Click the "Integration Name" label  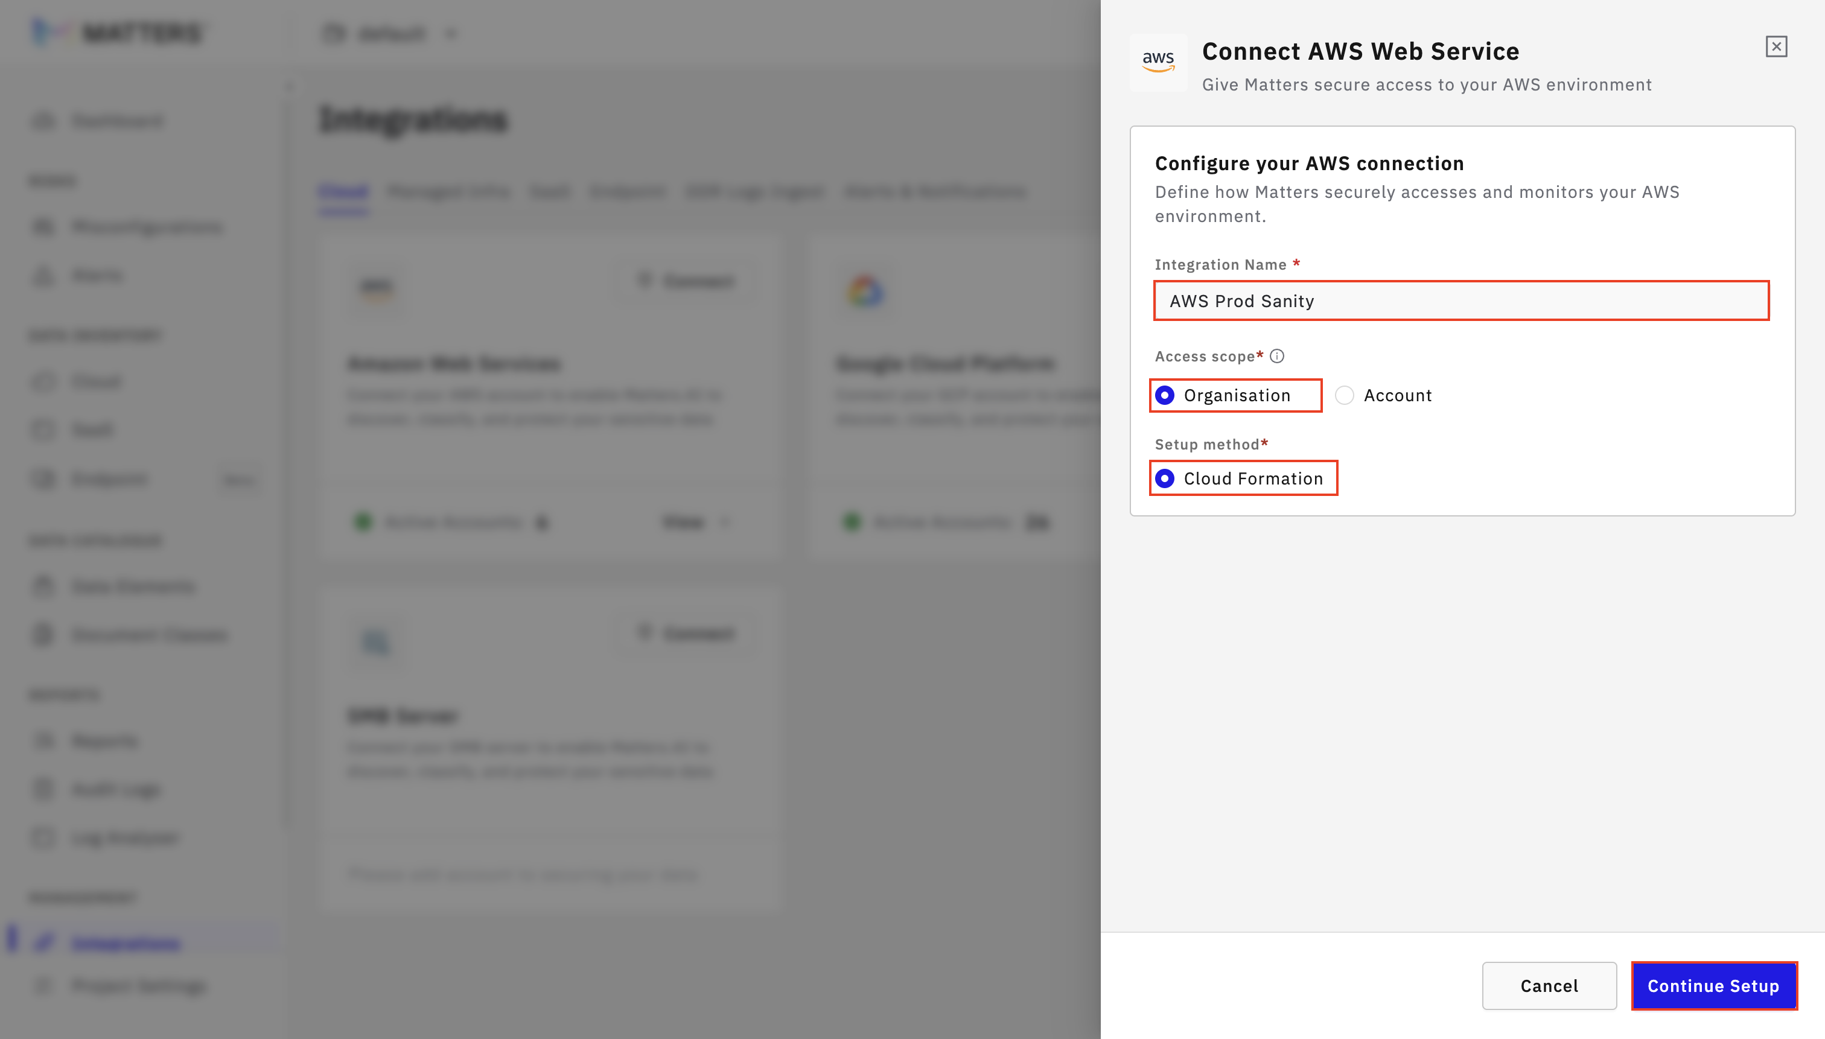click(1220, 265)
